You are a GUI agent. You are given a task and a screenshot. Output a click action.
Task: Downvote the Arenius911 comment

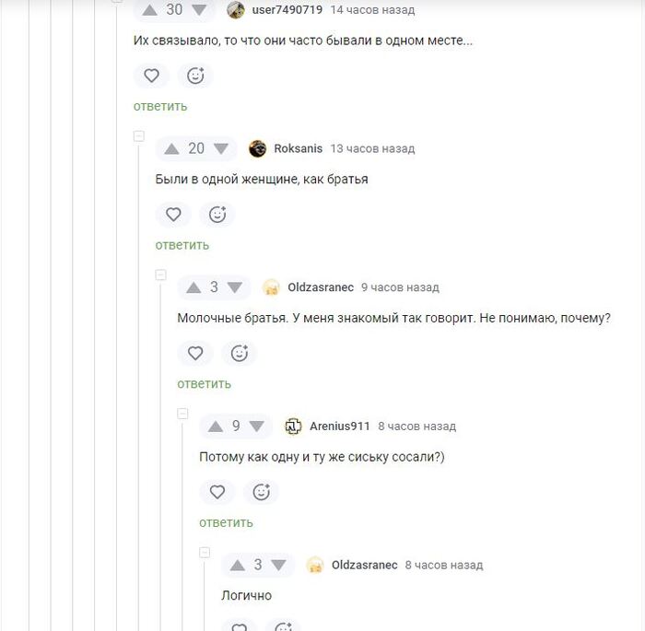(x=257, y=427)
